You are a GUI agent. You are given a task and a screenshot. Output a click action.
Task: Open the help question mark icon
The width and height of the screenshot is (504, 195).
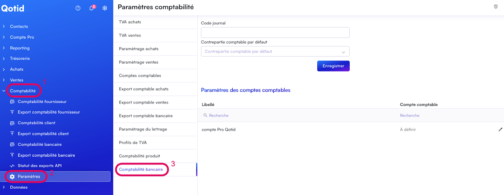[x=78, y=8]
